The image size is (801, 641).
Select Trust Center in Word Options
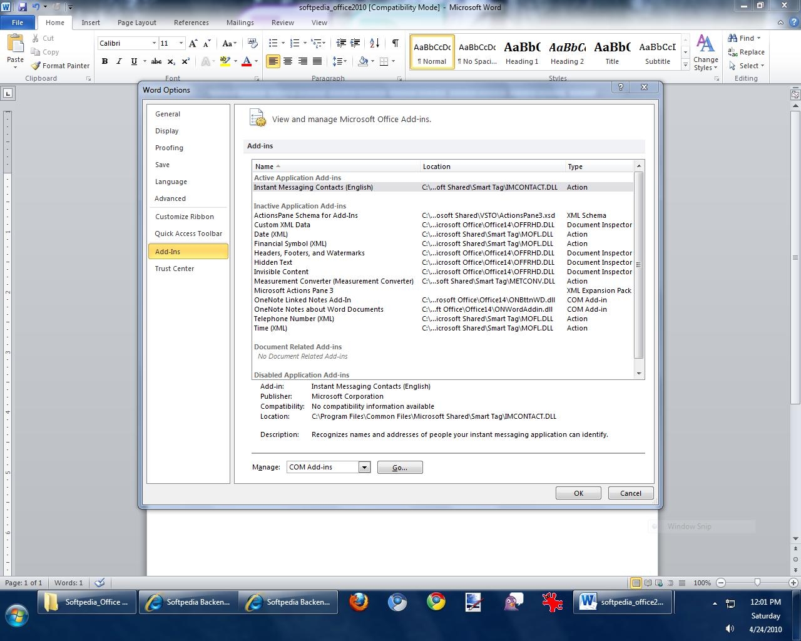click(175, 269)
